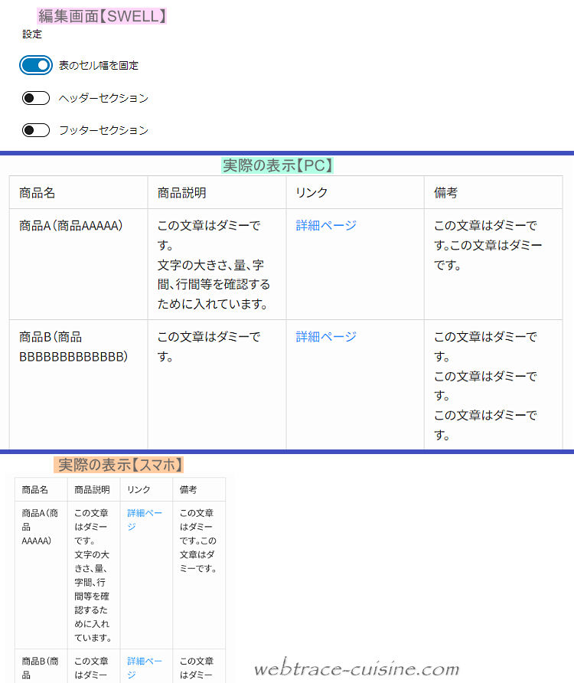The image size is (574, 683).
Task: Select 商品説明 header in smartphone table
Action: 94,489
